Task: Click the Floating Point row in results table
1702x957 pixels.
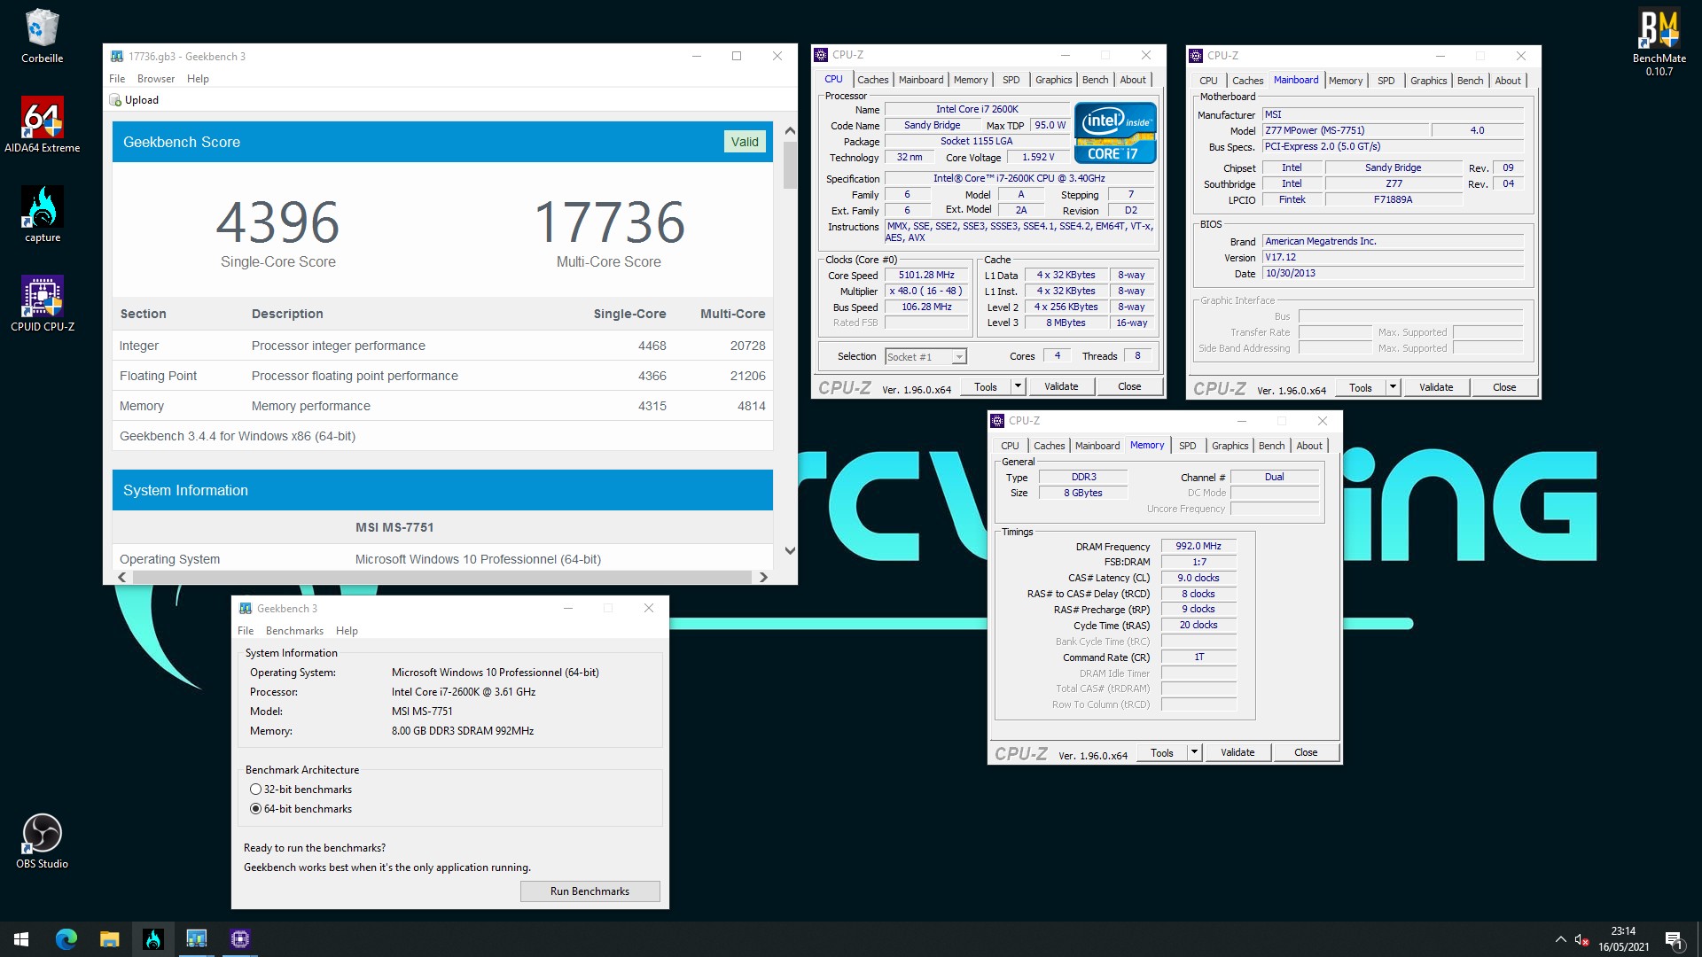Action: pyautogui.click(x=442, y=376)
